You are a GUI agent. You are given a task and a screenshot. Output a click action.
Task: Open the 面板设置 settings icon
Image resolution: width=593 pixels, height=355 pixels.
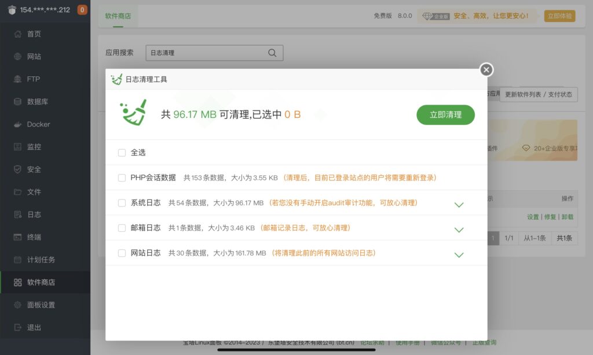point(17,305)
